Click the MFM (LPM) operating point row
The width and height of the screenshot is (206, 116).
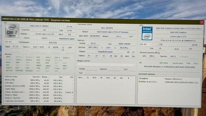pos(39,80)
